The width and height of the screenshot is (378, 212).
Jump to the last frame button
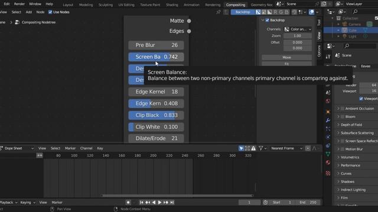172,203
